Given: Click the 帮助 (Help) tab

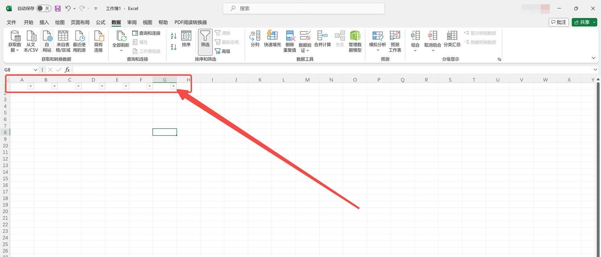Looking at the screenshot, I should click(163, 22).
